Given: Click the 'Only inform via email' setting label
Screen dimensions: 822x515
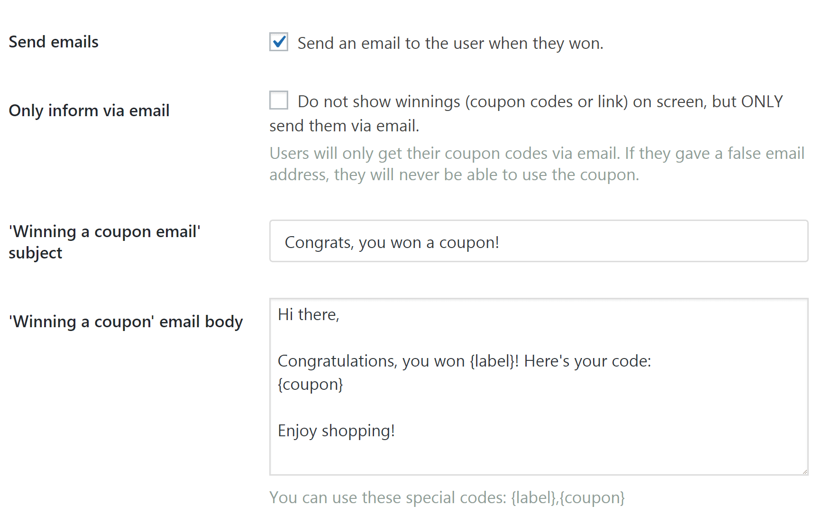Looking at the screenshot, I should pyautogui.click(x=89, y=111).
